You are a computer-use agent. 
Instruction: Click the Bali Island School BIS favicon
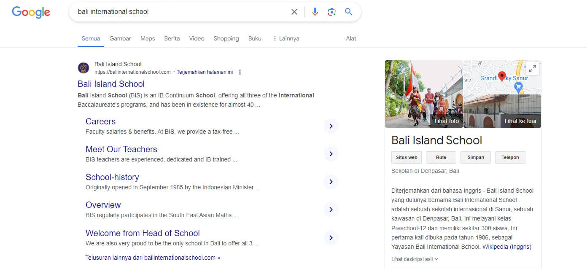pyautogui.click(x=83, y=68)
